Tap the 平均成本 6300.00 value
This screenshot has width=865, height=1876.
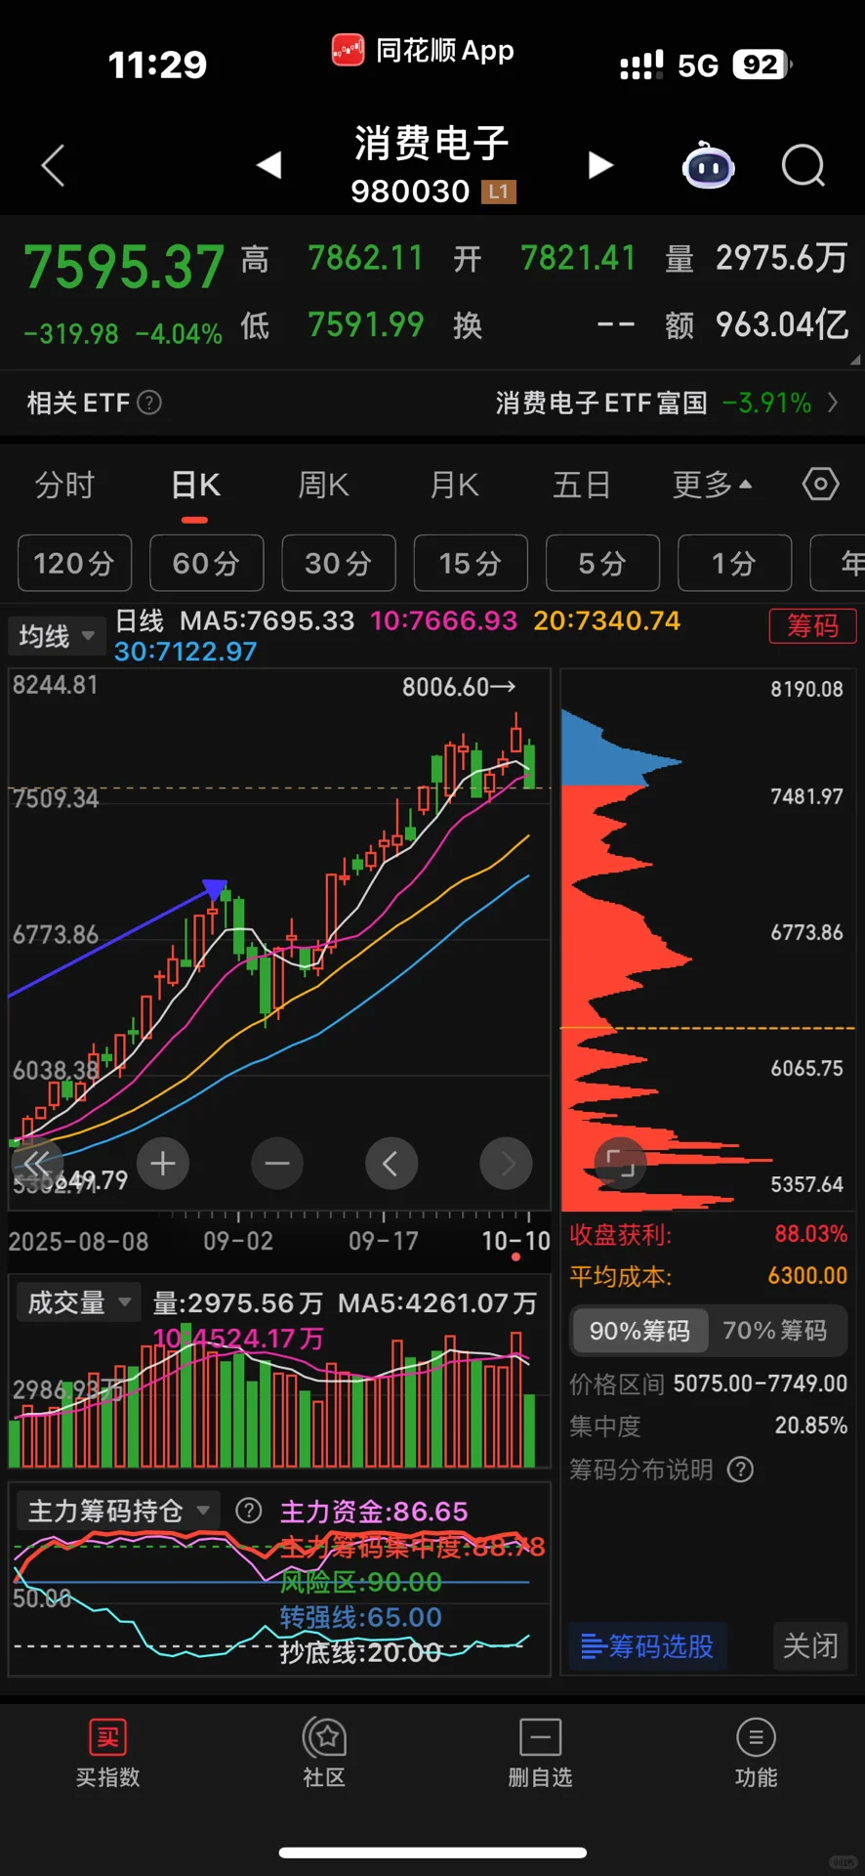pyautogui.click(x=807, y=1275)
